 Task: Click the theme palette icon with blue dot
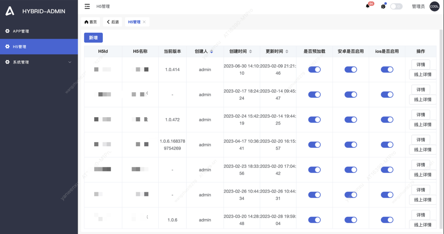click(383, 6)
